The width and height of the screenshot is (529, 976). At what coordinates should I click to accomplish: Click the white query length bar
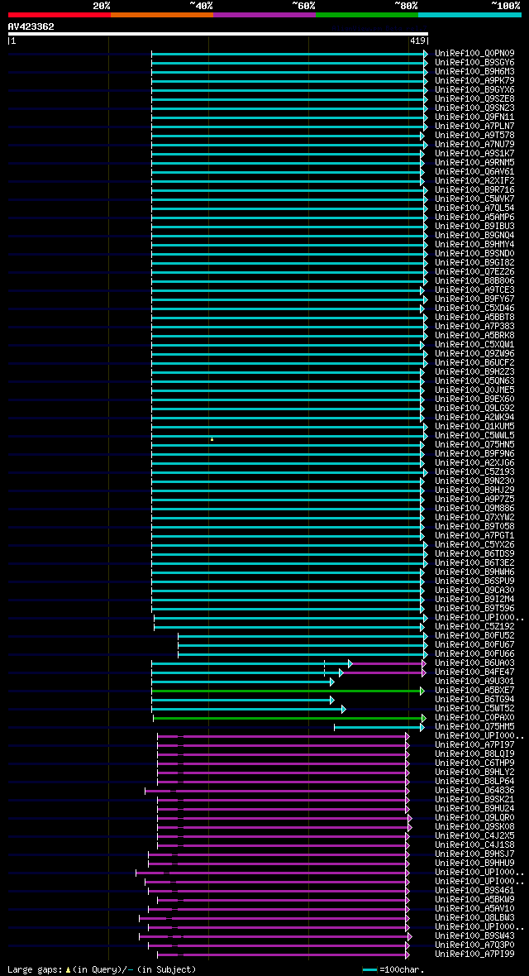[x=218, y=34]
